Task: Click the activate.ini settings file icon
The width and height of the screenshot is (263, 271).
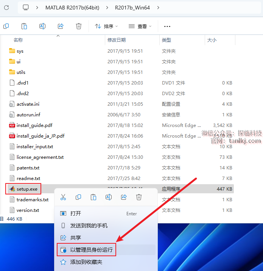Action: (12, 104)
